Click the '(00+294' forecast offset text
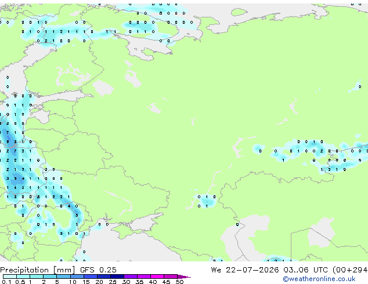The image size is (368, 284). coord(350,270)
